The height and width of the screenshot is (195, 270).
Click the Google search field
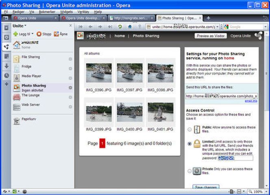pyautogui.click(x=246, y=27)
